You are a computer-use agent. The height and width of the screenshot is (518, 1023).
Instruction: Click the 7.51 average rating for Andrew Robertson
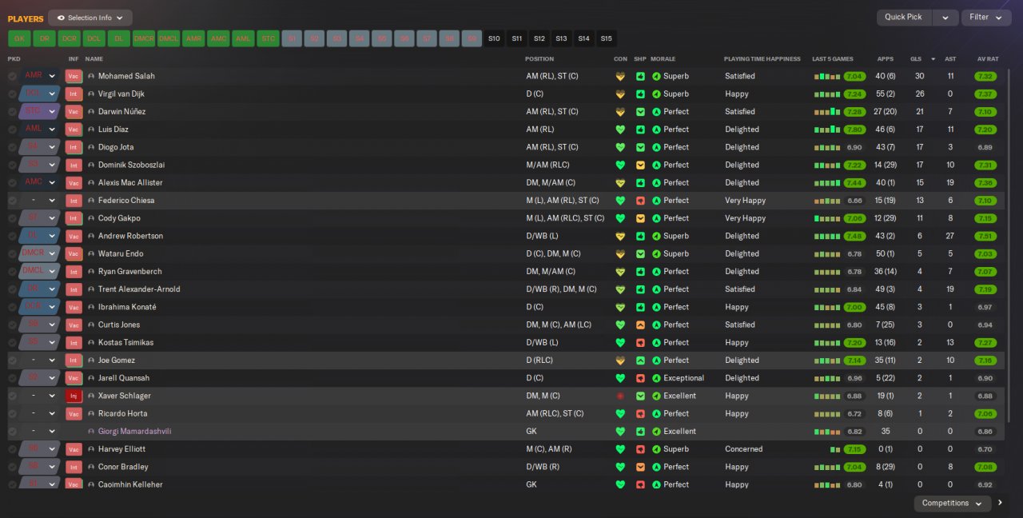tap(985, 236)
